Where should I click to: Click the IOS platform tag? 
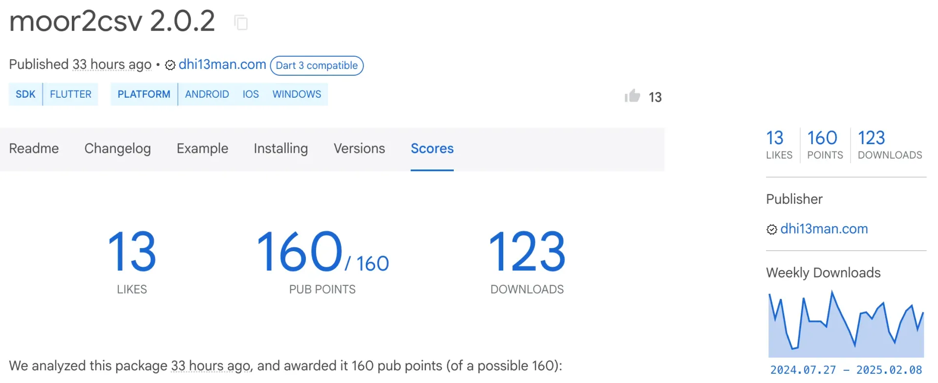coord(251,94)
